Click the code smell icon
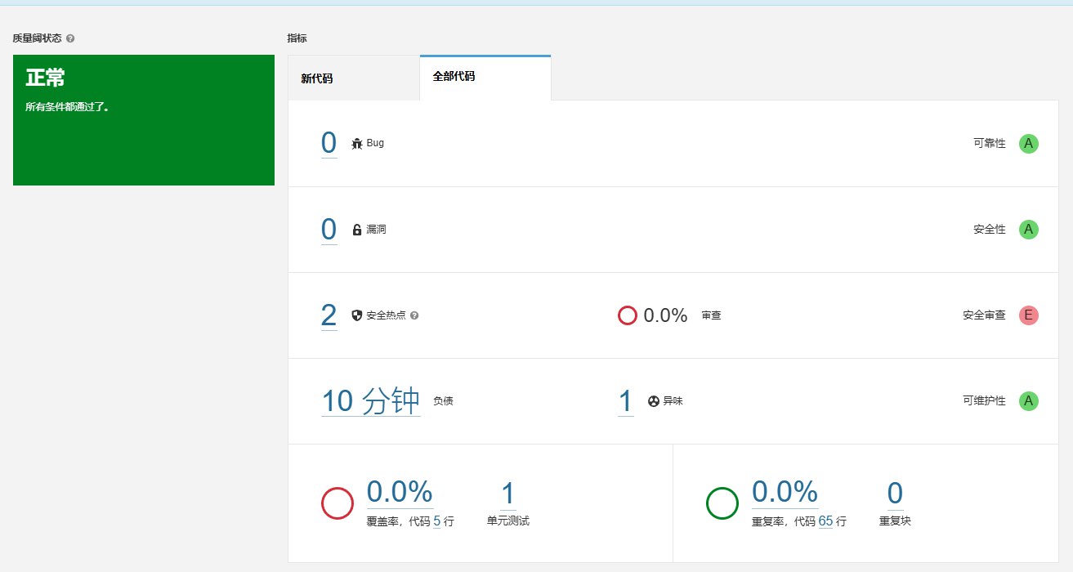Screen dimensions: 1073x572 click(653, 401)
